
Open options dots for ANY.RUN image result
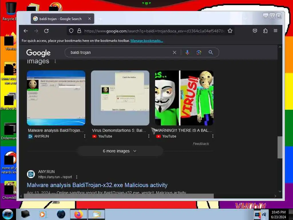85,136
